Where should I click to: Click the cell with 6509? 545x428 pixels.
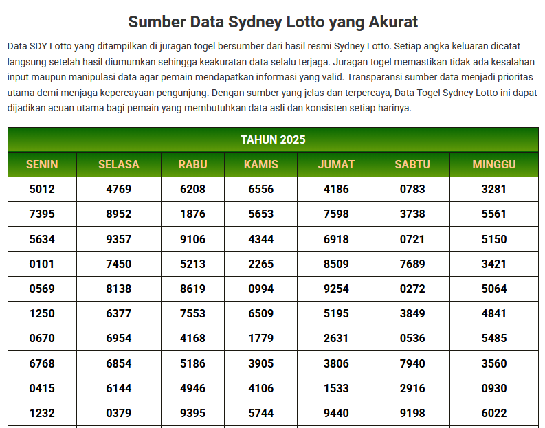click(261, 313)
